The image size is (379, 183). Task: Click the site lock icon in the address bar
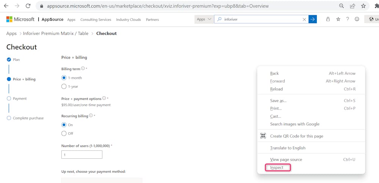click(42, 6)
